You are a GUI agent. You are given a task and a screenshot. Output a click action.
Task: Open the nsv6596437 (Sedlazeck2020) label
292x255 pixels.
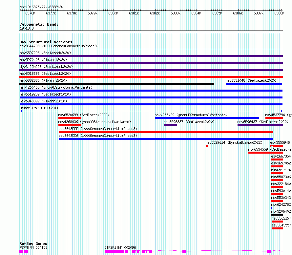pos(263,122)
